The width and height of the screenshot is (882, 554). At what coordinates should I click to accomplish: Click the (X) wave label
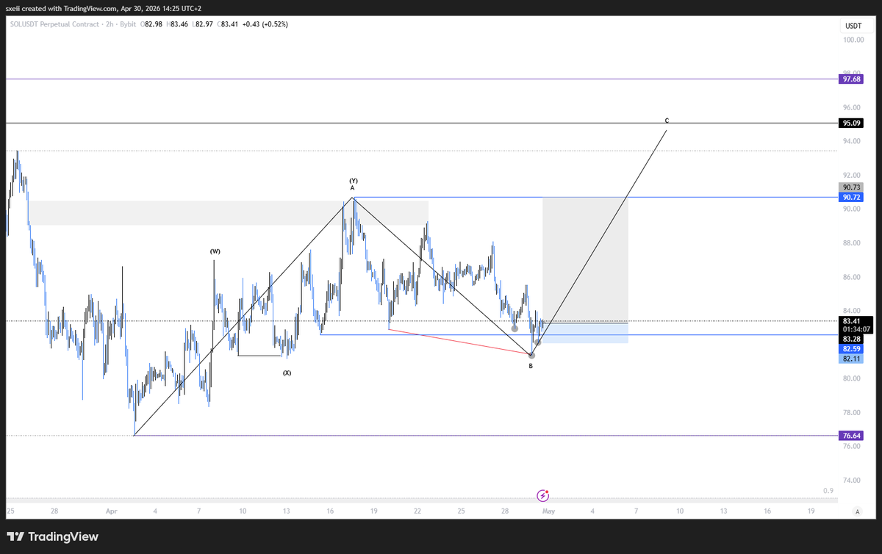287,373
